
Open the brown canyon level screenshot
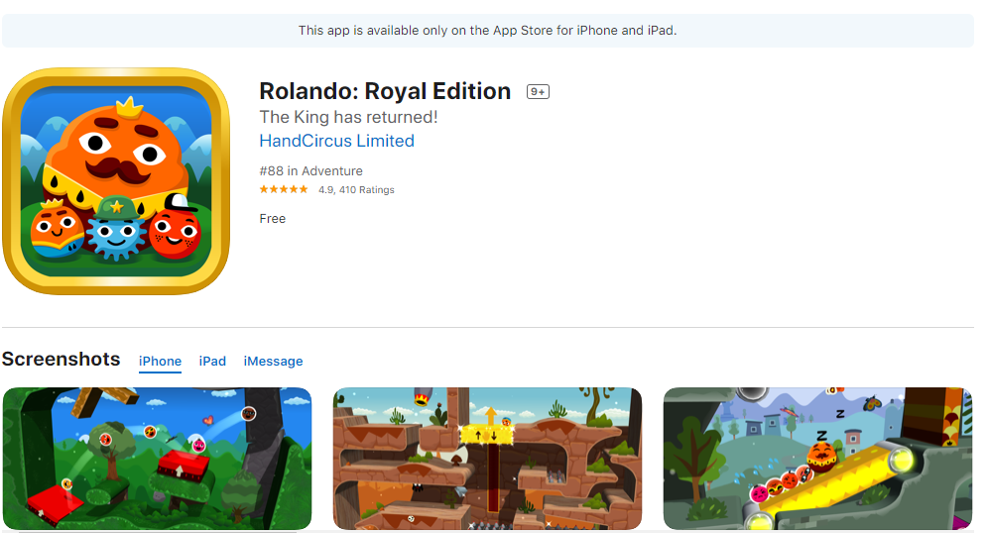point(487,459)
